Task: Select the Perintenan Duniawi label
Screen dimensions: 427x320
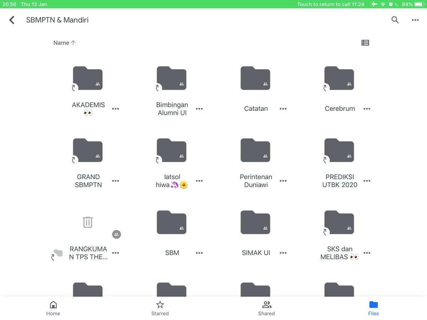Action: [256, 181]
